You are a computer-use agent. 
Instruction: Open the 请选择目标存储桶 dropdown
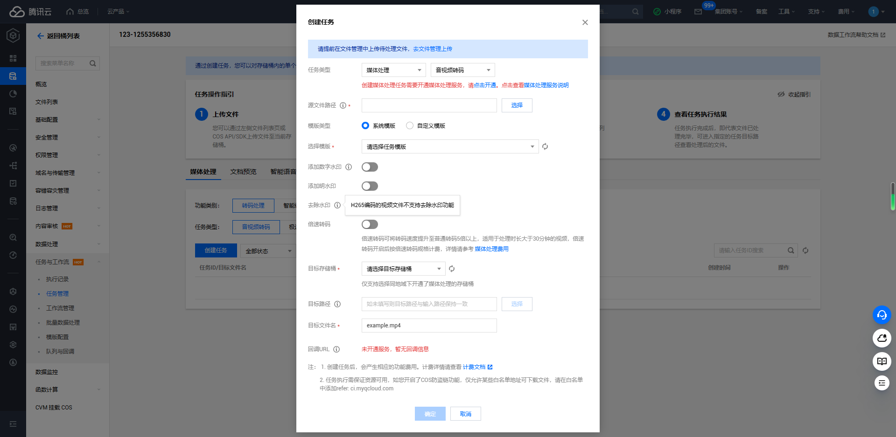[x=403, y=269]
